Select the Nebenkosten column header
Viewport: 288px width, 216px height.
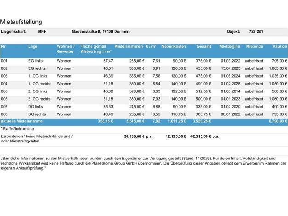pyautogui.click(x=173, y=47)
